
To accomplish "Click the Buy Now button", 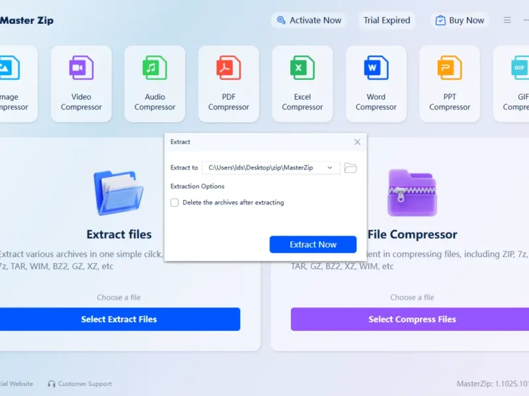I will (460, 20).
